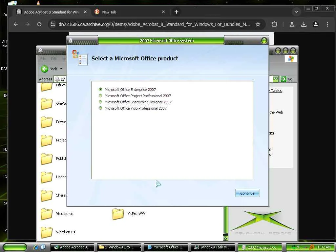This screenshot has width=336, height=252.
Task: Switch to the Adobe Acrobat 8 Standard tab
Action: point(52,12)
